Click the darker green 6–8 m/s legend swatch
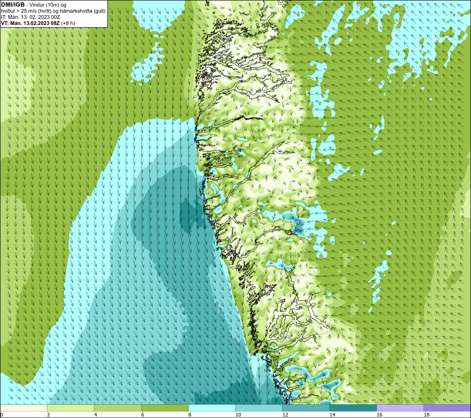This screenshot has height=418, width=471. click(x=164, y=408)
